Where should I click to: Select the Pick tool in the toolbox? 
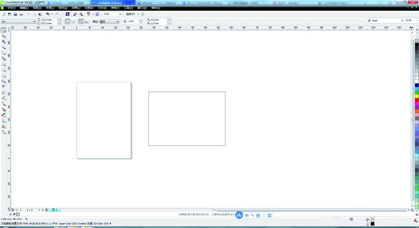3,30
